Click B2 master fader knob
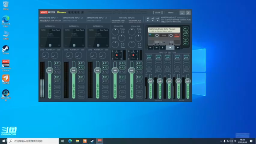This screenshot has height=144, width=256. point(188,81)
